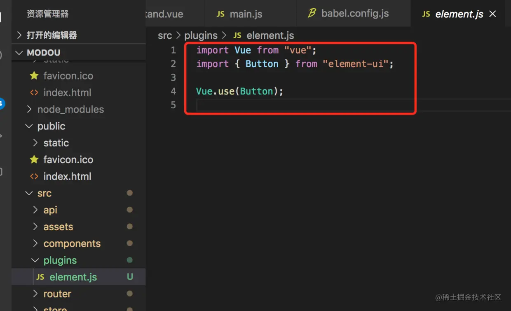511x311 pixels.
Task: Click the untracked U badge on element.js
Action: click(130, 277)
